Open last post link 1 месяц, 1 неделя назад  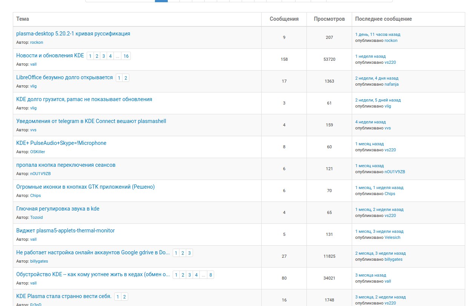point(379,188)
